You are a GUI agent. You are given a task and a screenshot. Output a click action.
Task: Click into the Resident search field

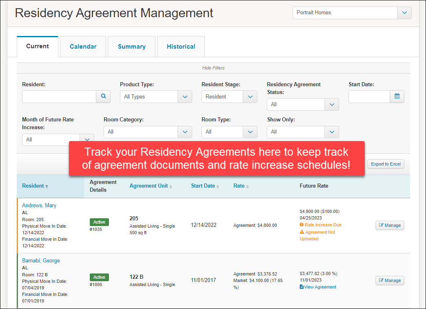pos(59,96)
